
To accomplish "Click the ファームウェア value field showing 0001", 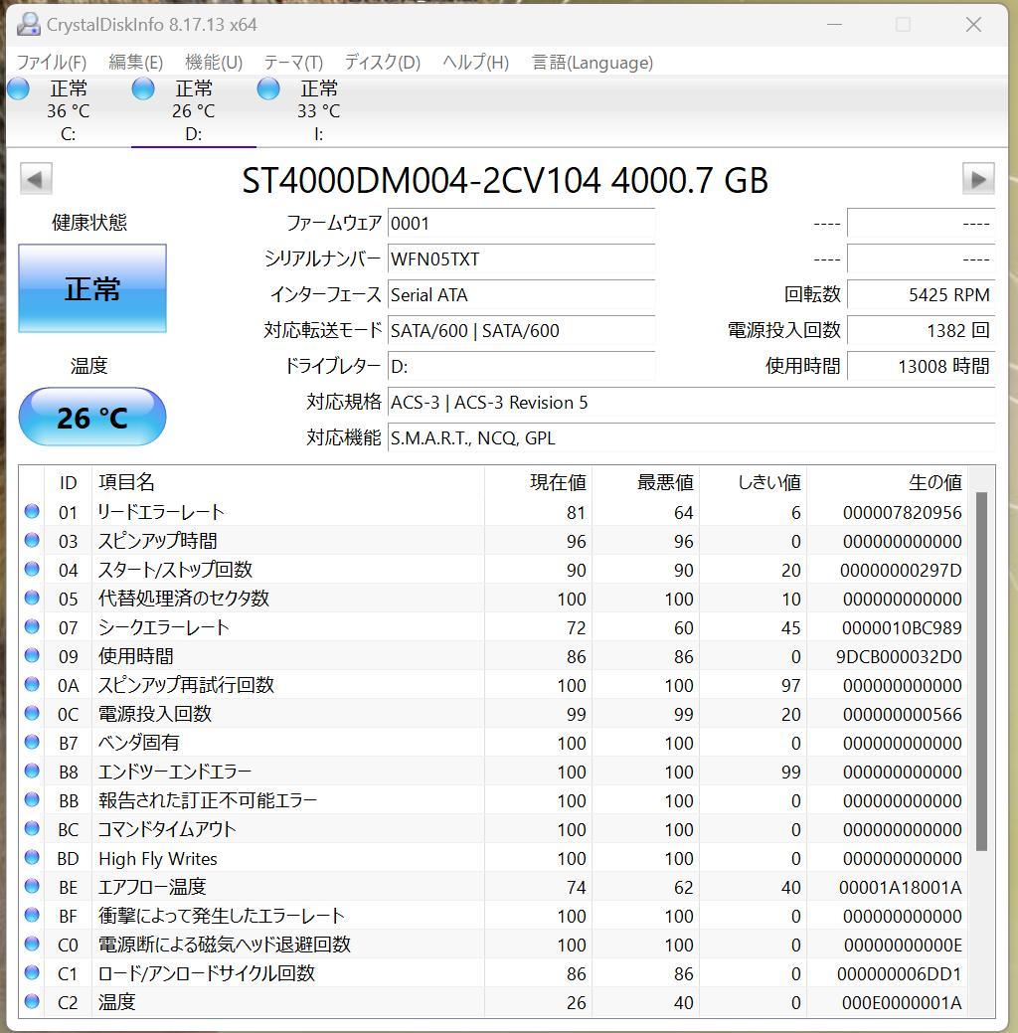I will pyautogui.click(x=522, y=223).
